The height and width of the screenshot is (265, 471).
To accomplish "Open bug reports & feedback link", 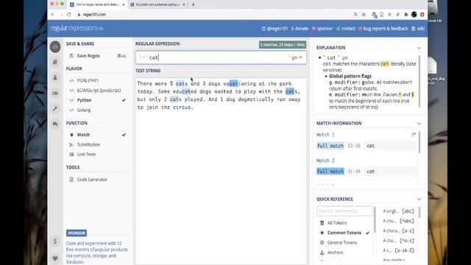I will [383, 29].
